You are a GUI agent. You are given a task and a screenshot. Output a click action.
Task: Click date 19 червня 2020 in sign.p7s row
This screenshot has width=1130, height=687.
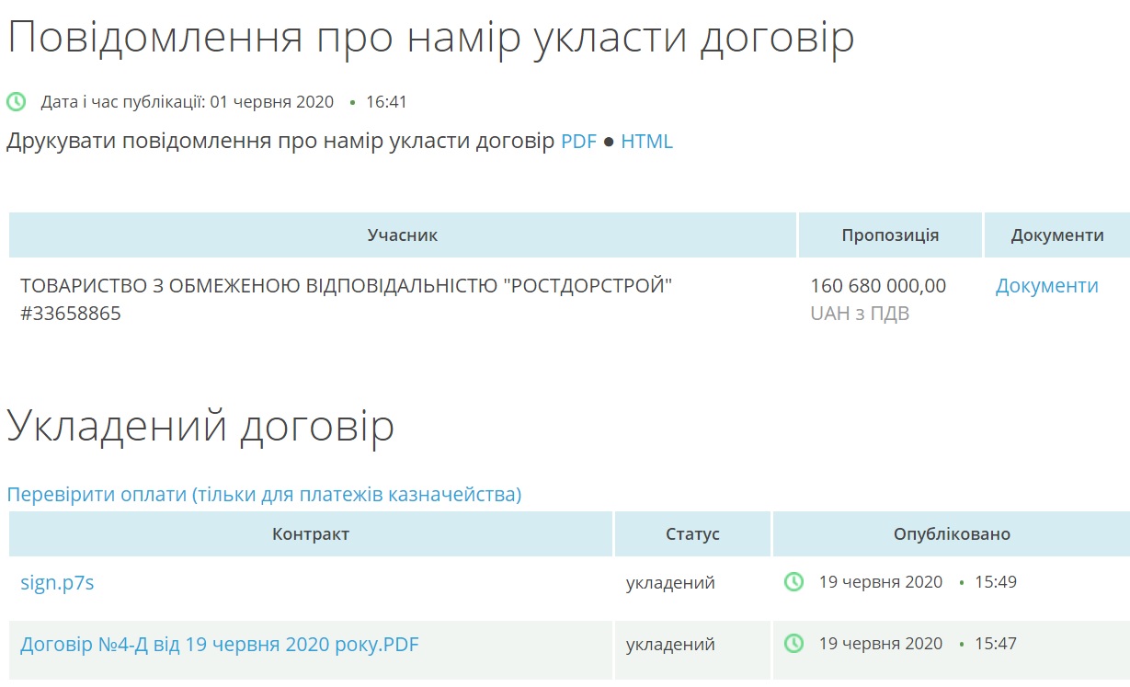coord(881,582)
